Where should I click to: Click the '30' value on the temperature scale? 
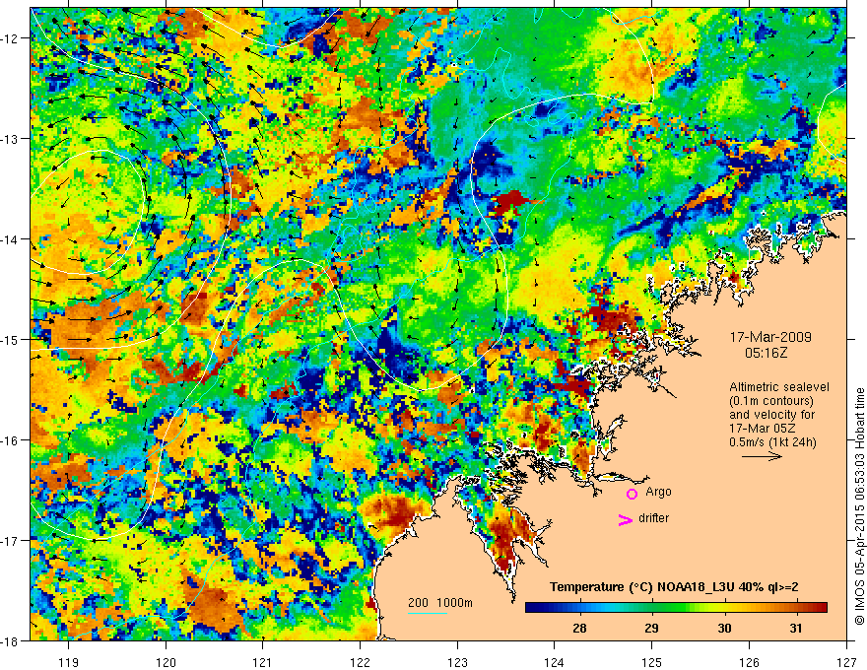pyautogui.click(x=724, y=628)
